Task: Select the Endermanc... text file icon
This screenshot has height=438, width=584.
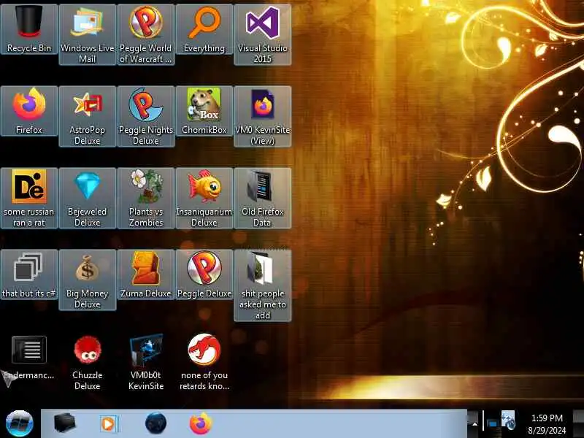Action: tap(29, 357)
